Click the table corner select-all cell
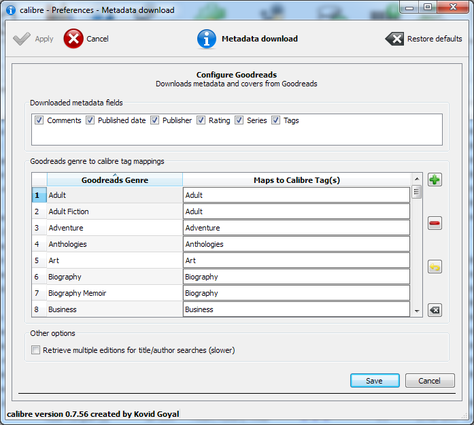Image resolution: width=474 pixels, height=425 pixels. click(39, 180)
